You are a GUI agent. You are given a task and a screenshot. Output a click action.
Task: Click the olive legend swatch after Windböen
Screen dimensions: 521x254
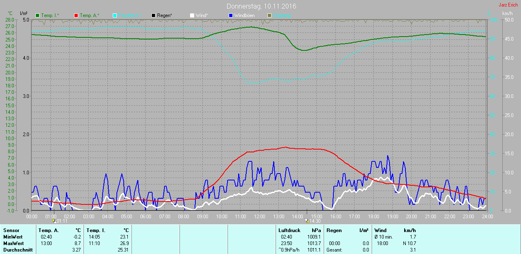(269, 15)
